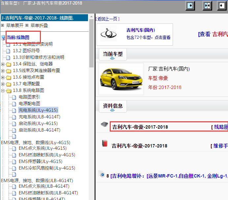Collapse the 13.8 系统电路图 node
This screenshot has height=200, width=228.
(3, 91)
